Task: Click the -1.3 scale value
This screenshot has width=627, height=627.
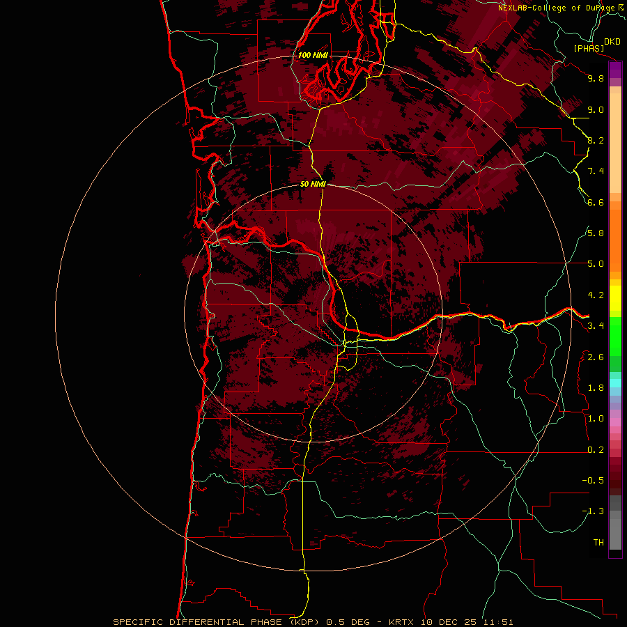Action: 593,511
